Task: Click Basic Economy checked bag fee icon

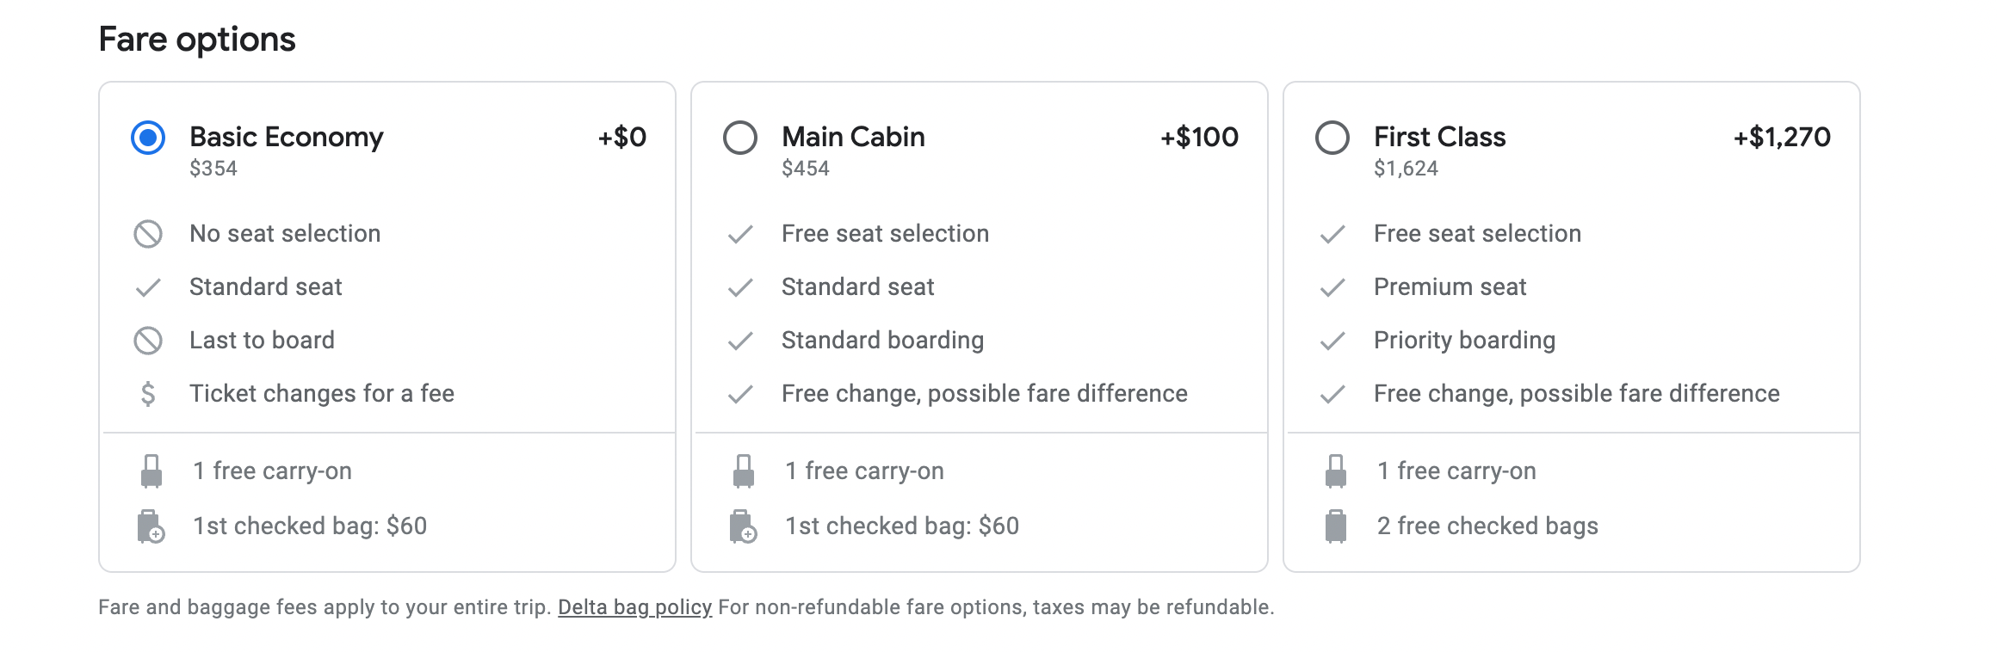Action: tap(151, 526)
